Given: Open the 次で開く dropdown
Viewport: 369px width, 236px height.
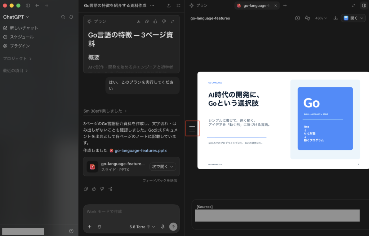Looking at the screenshot, I should [x=163, y=167].
